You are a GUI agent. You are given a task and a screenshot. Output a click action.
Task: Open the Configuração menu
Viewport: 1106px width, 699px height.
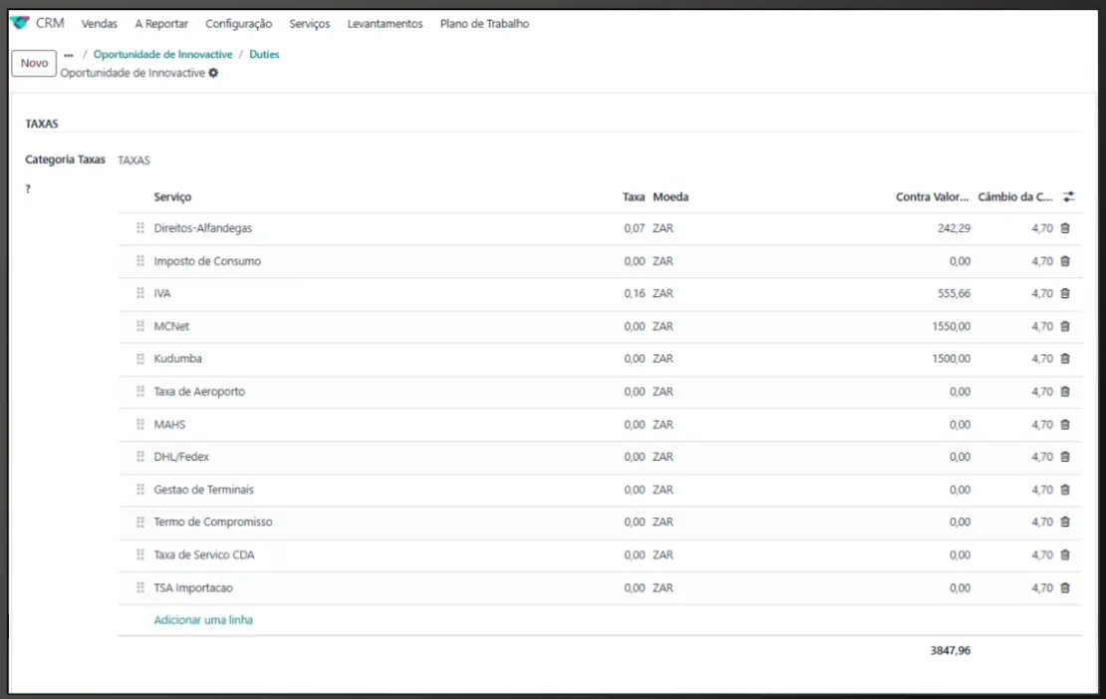click(x=238, y=24)
